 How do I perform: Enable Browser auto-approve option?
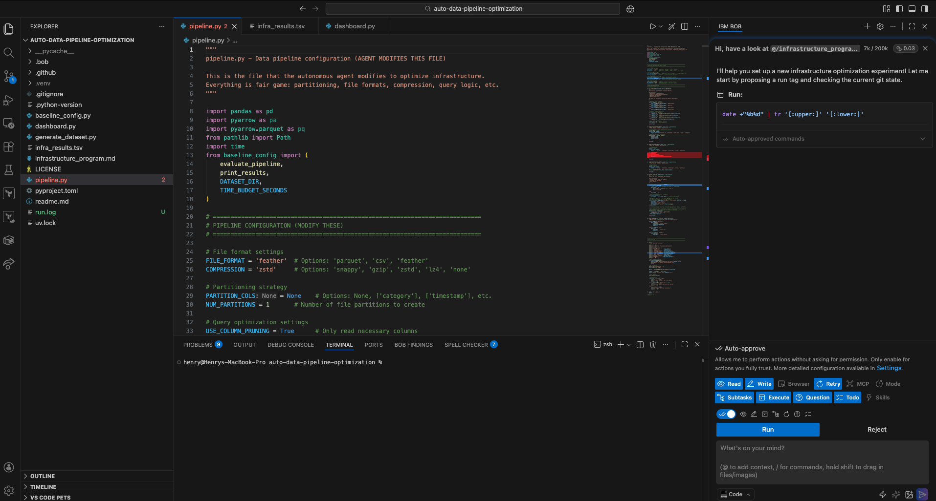[794, 384]
